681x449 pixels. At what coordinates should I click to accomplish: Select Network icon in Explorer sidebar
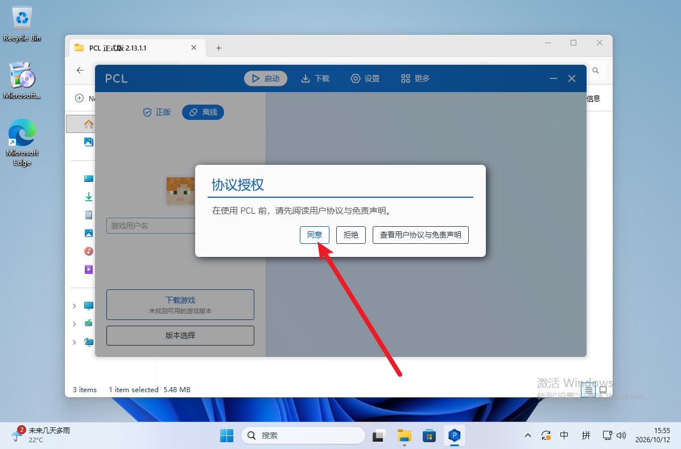[x=89, y=342]
